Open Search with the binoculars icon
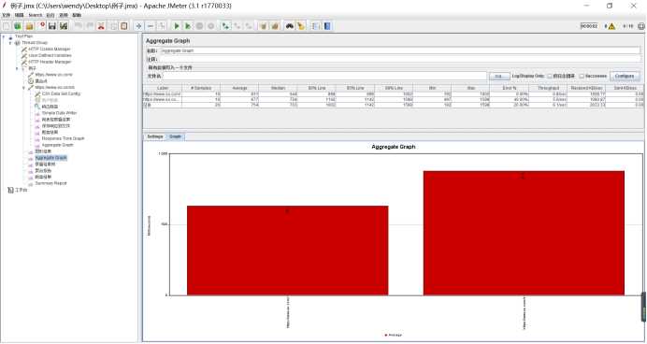The height and width of the screenshot is (344, 647). pos(290,26)
